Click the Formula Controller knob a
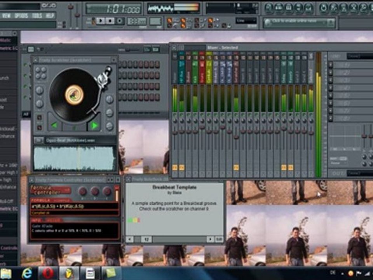The width and height of the screenshot is (373, 280). tap(83, 191)
